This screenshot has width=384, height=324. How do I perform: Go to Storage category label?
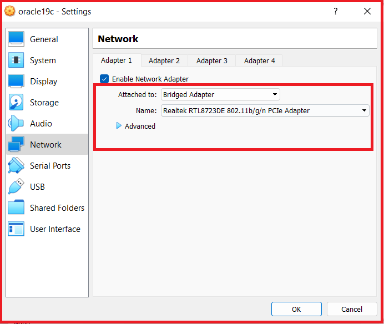(44, 103)
